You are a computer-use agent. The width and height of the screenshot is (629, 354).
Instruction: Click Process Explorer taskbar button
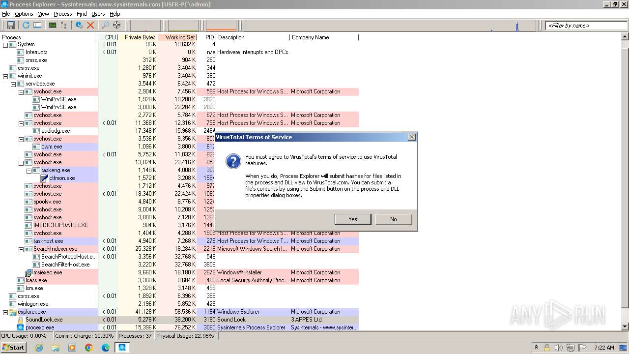122,348
